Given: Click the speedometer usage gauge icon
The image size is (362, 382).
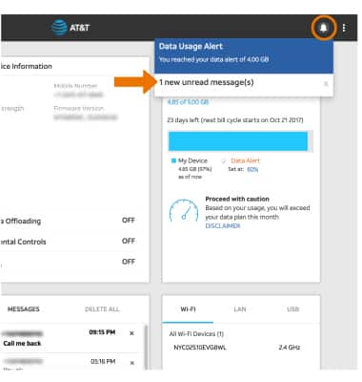Looking at the screenshot, I should (184, 210).
